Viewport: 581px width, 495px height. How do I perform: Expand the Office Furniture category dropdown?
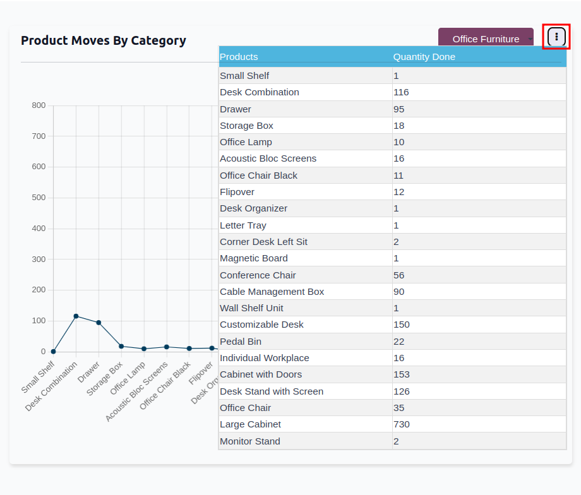pyautogui.click(x=486, y=39)
